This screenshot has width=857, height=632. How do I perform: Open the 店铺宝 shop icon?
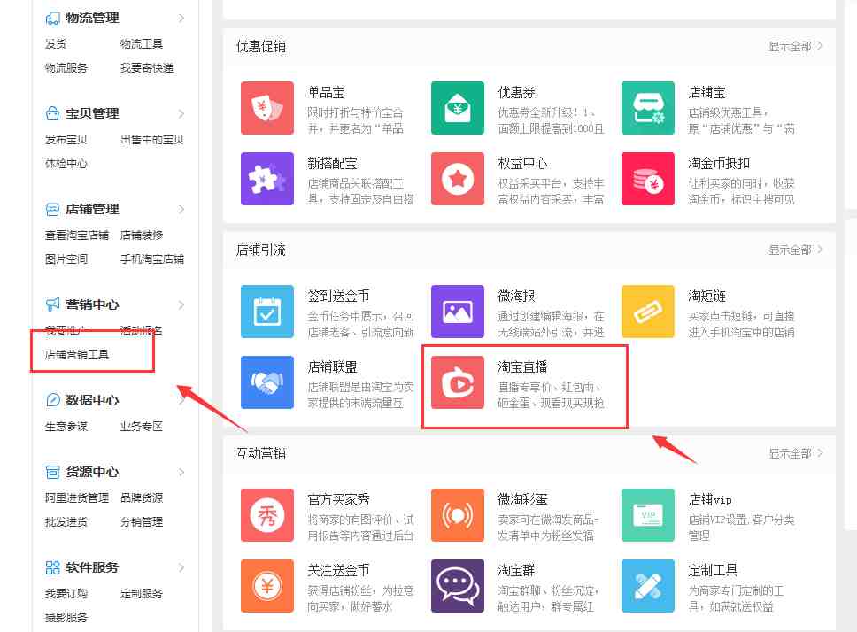click(x=648, y=108)
